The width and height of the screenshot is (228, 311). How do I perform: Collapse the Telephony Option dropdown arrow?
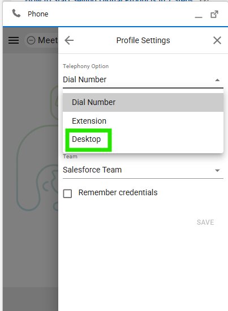[217, 80]
